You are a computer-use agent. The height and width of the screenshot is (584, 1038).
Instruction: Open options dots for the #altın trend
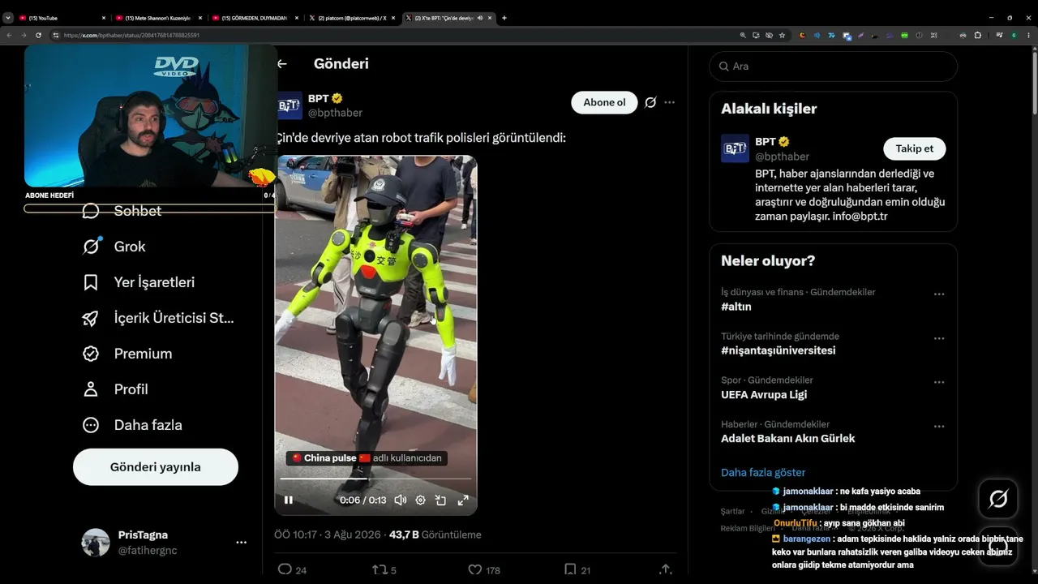939,294
